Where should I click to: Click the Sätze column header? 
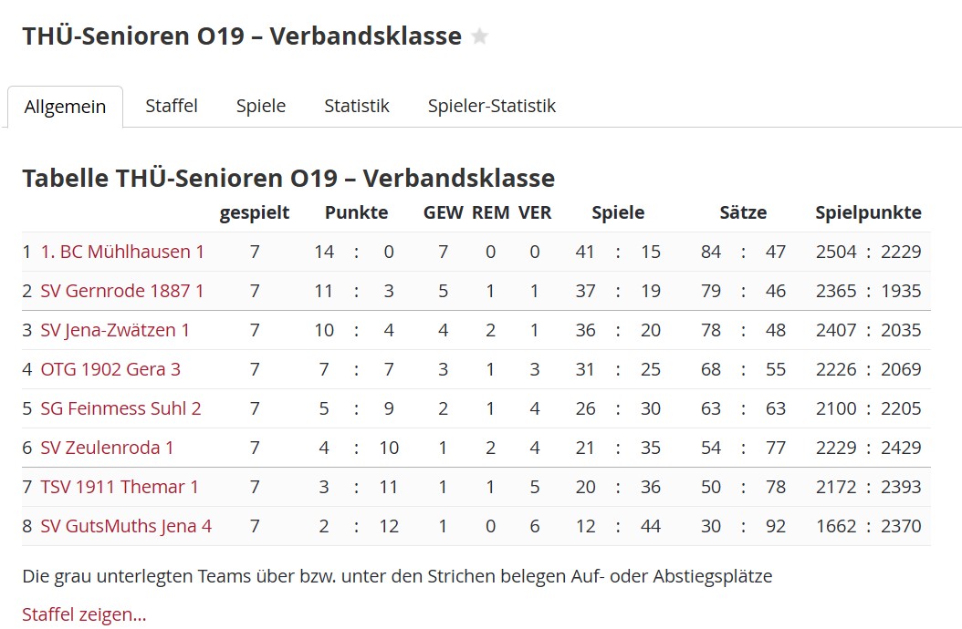743,213
